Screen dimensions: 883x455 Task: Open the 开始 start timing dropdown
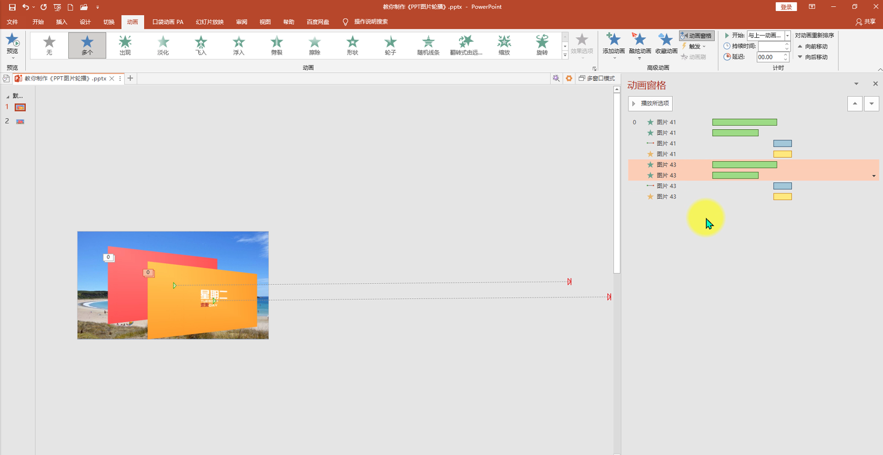tap(787, 35)
